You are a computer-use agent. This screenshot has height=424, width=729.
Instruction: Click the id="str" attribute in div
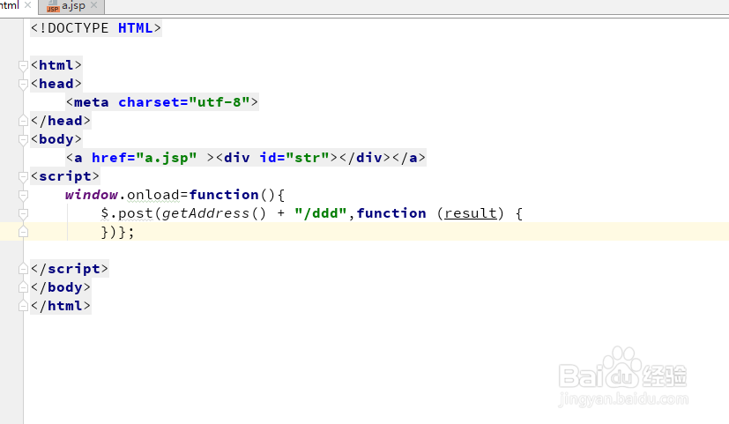click(294, 158)
